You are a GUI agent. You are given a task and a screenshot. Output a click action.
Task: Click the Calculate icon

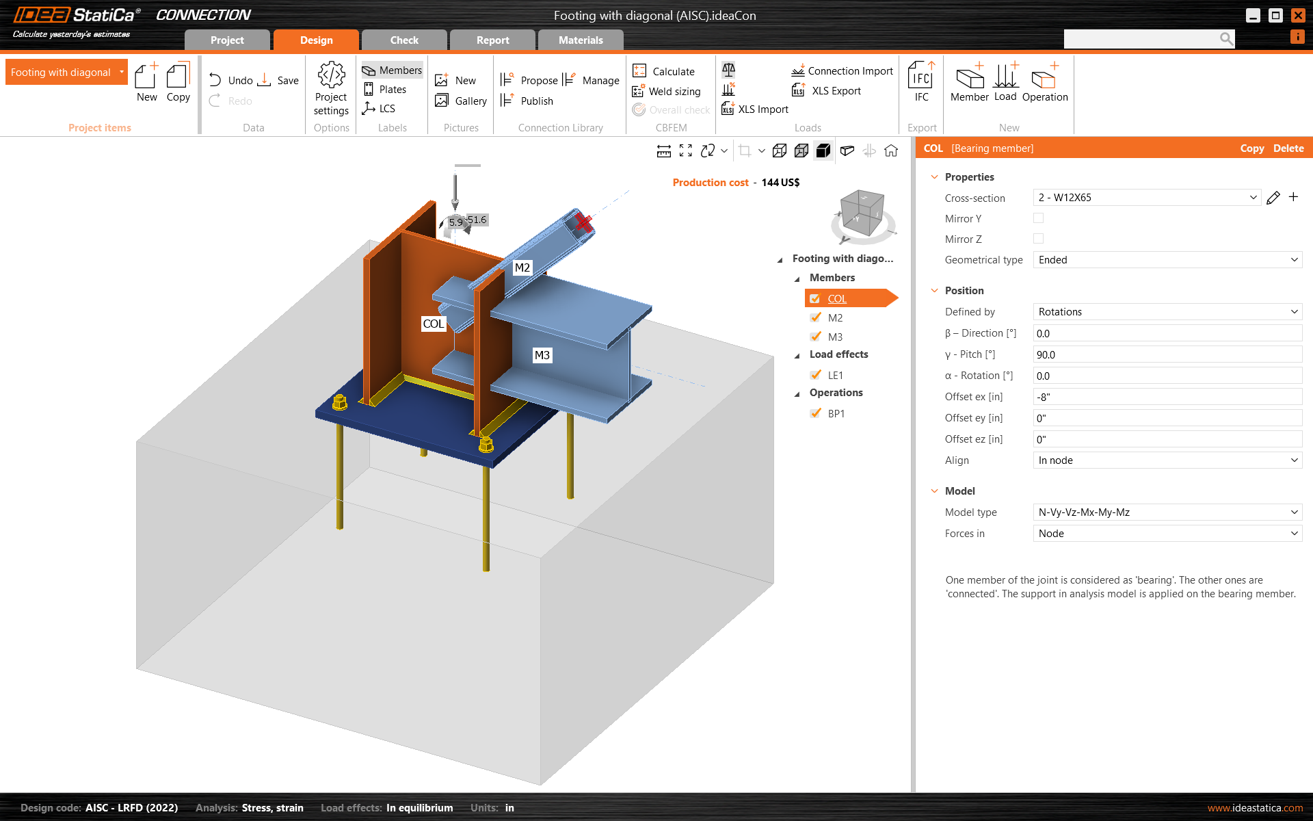(x=639, y=71)
